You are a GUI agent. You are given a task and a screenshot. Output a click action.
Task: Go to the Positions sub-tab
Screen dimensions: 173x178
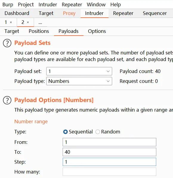39,31
